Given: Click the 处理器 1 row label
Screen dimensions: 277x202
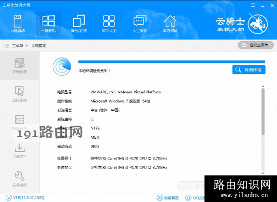Looking at the screenshot, I should point(64,159).
